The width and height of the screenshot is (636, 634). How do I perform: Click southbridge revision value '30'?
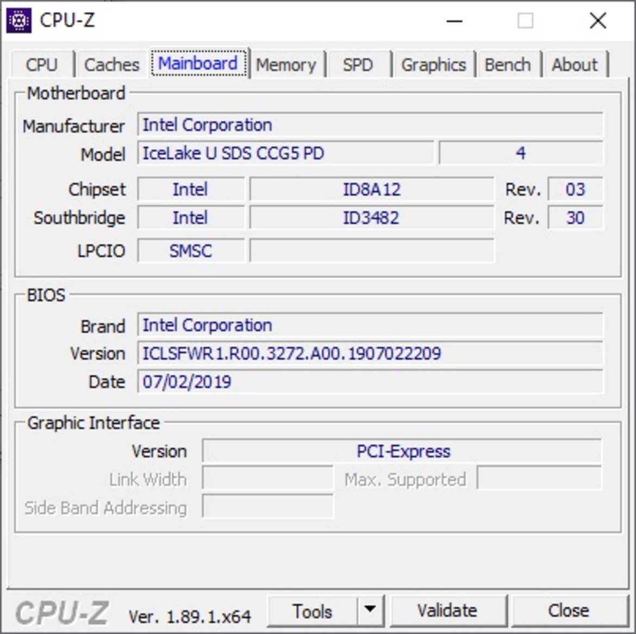[x=575, y=218]
